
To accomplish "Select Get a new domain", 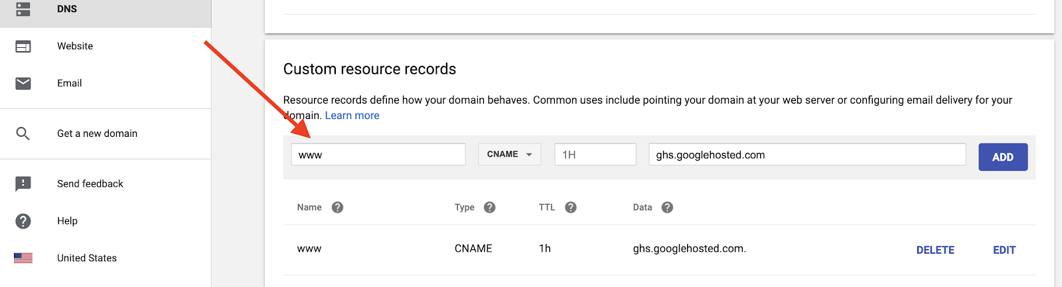I will (x=97, y=134).
